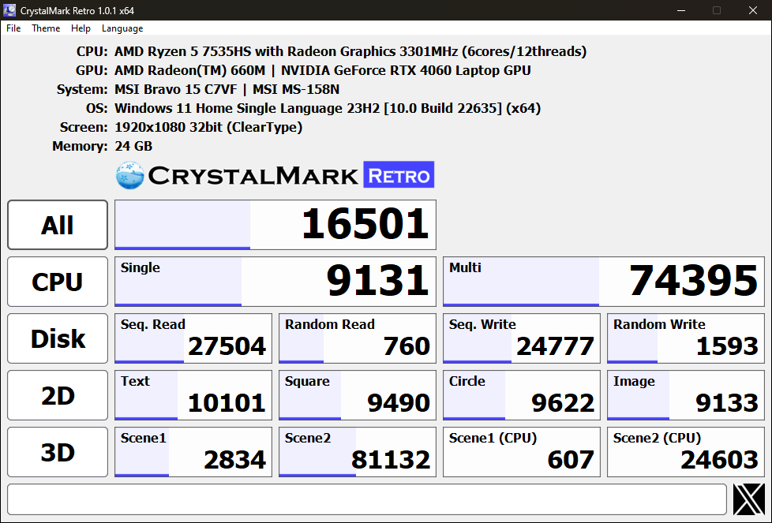Open the Language menu
Image resolution: width=772 pixels, height=523 pixels.
[x=122, y=28]
